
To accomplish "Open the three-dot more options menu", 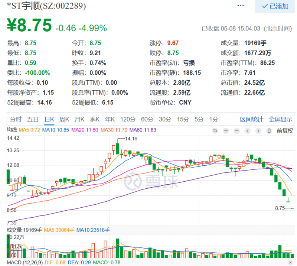I will [x=241, y=6].
